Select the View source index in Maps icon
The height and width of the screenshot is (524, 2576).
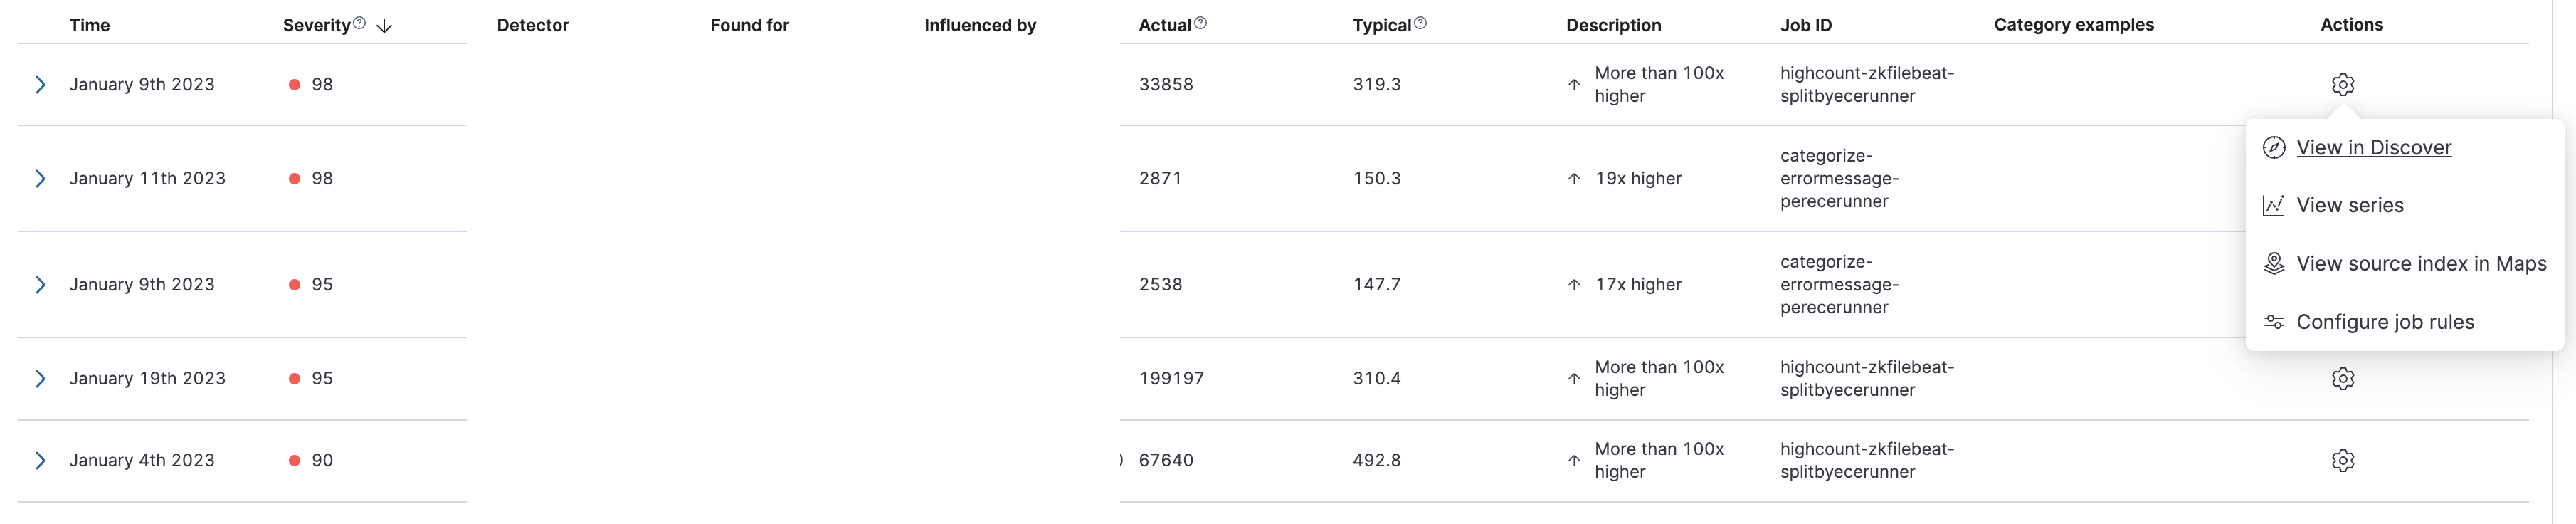2274,263
